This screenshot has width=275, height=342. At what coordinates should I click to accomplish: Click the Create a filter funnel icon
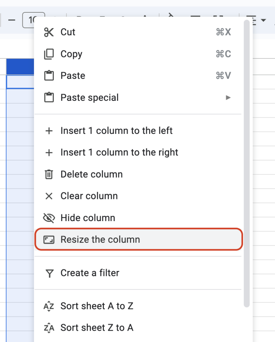(x=49, y=273)
